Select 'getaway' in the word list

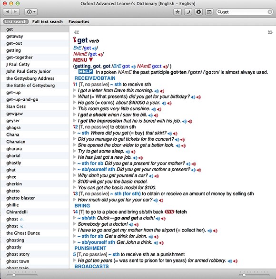click(x=35, y=36)
